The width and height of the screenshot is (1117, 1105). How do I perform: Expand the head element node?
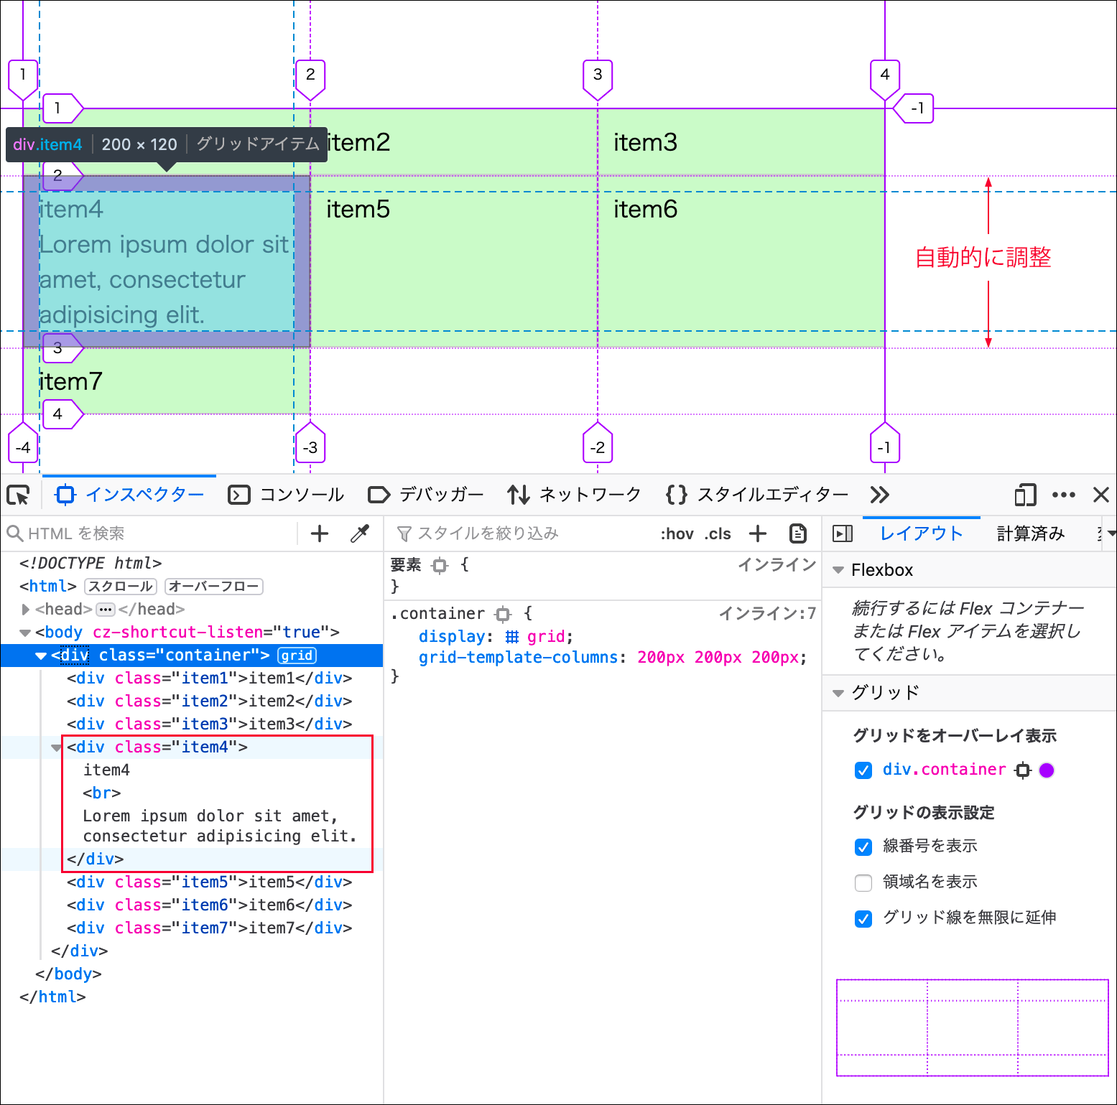click(26, 610)
